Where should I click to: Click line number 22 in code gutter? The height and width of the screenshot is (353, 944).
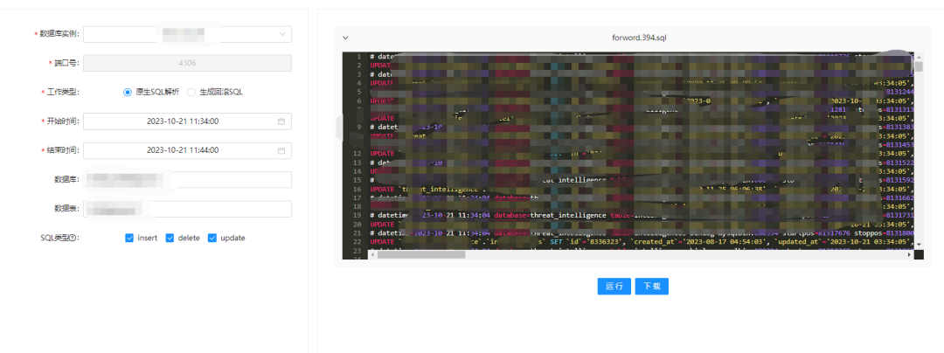click(x=357, y=242)
